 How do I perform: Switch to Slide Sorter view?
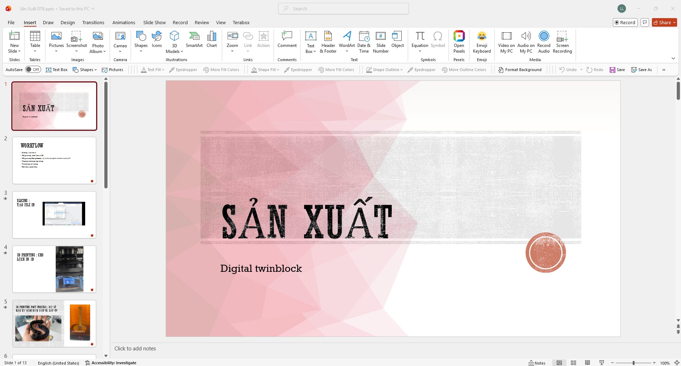[573, 363]
